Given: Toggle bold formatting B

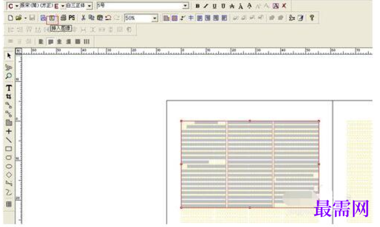Looking at the screenshot, I should point(197,6).
